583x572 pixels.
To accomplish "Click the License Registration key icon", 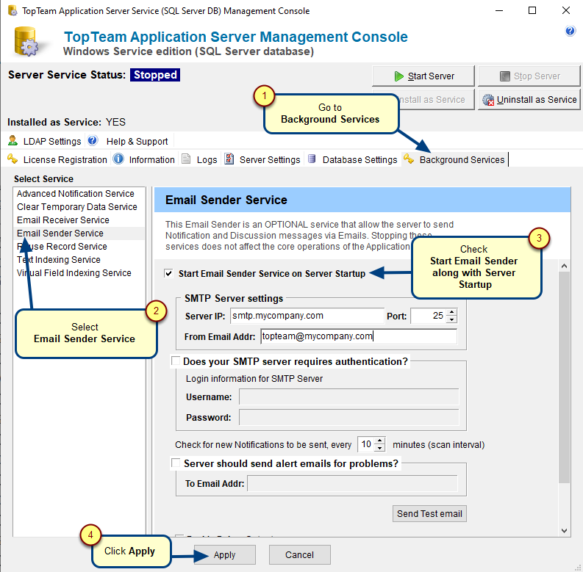I will click(x=12, y=159).
